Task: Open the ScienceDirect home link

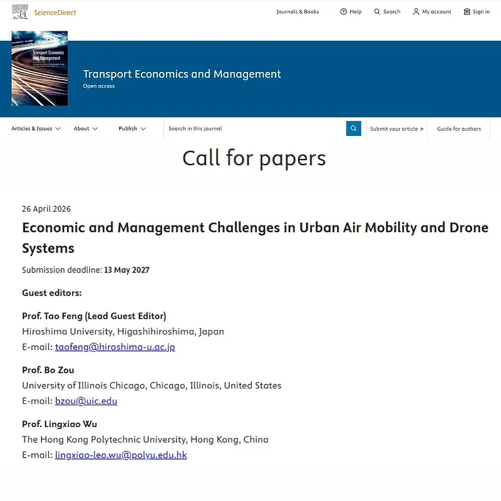Action: [x=55, y=13]
